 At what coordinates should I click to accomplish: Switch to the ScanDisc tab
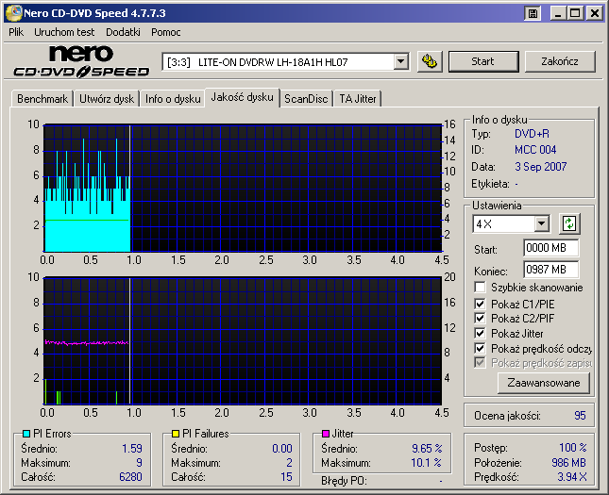click(x=306, y=99)
